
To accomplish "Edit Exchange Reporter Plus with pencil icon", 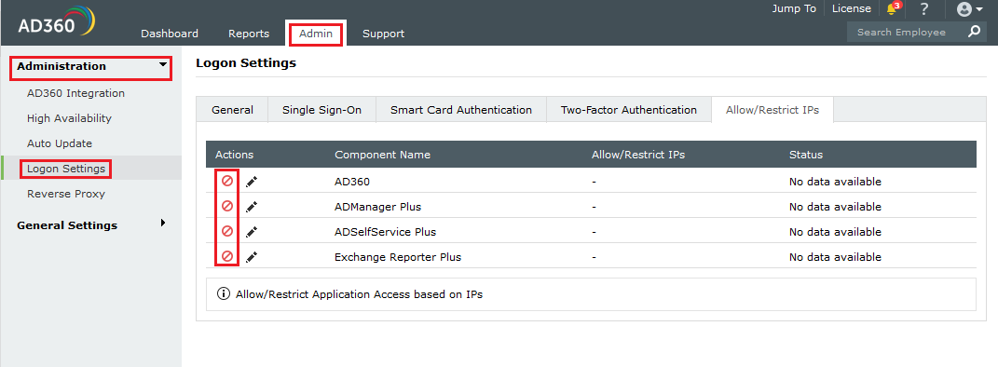I will tap(252, 258).
